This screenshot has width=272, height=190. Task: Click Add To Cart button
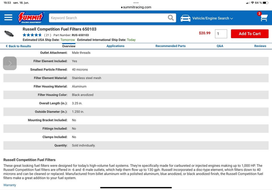pos(250,34)
